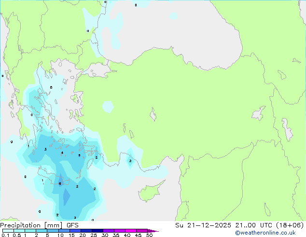Click the 0.5–1 mm legend color swatch
This screenshot has height=237, width=306.
point(19,231)
